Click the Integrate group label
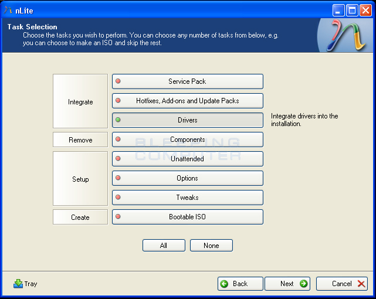 (x=80, y=101)
